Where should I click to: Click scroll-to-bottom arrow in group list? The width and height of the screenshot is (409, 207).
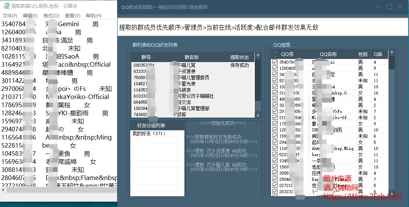[x=258, y=114]
